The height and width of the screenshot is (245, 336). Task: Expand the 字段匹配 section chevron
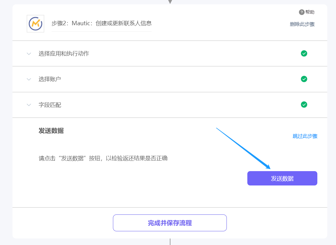(29, 105)
